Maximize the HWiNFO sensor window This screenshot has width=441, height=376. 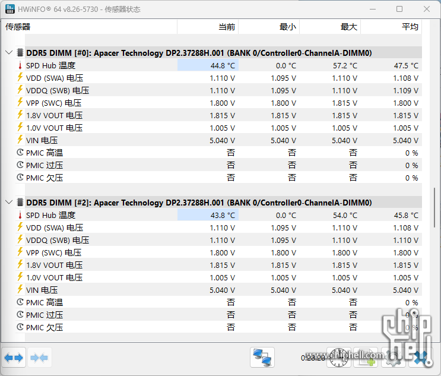[x=399, y=9]
